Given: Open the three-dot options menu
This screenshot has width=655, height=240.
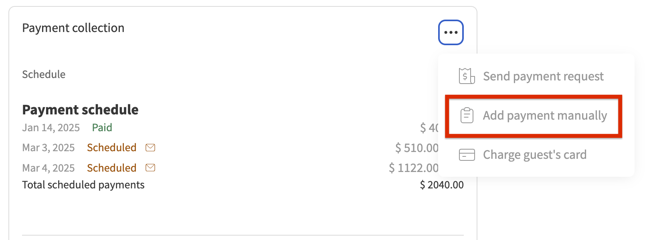Looking at the screenshot, I should tap(451, 32).
